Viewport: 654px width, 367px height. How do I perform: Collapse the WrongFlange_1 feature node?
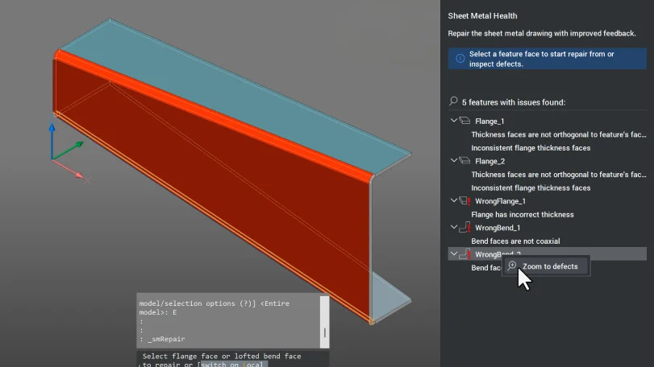pyautogui.click(x=454, y=200)
